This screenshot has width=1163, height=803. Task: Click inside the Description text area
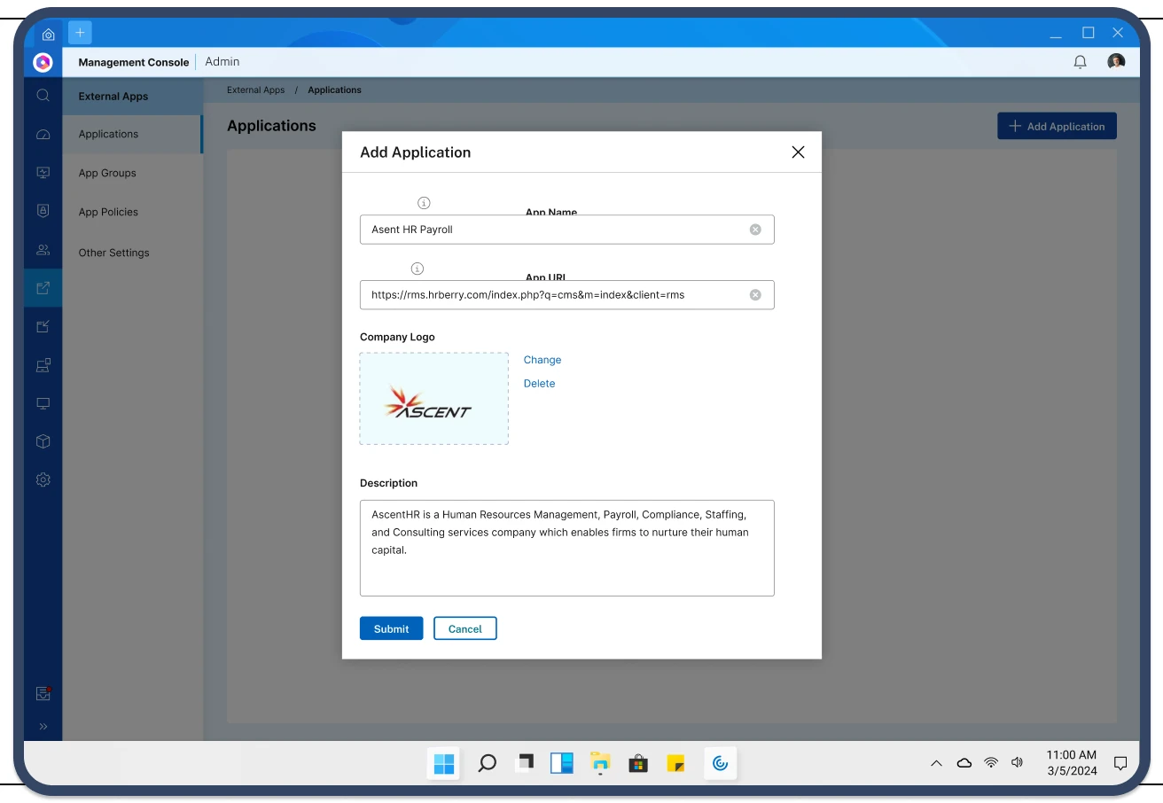tap(567, 548)
